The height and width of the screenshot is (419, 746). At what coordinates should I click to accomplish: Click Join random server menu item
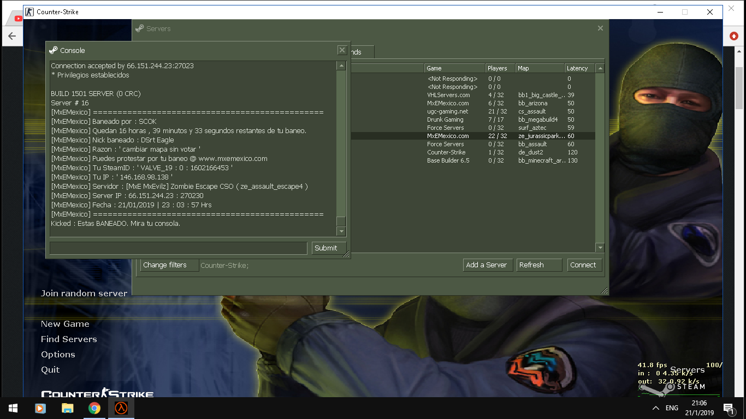84,293
